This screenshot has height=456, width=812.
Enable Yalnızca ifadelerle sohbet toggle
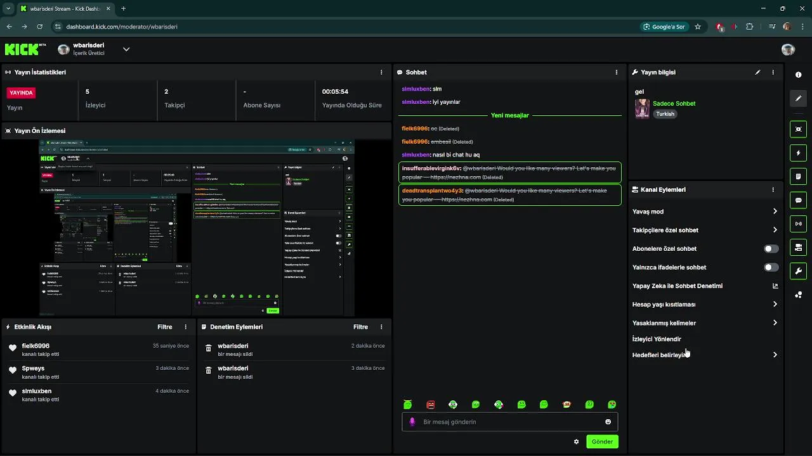[x=771, y=267]
